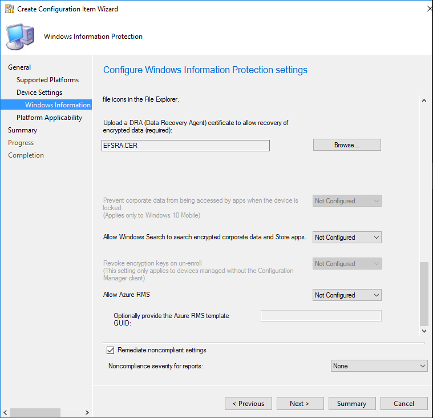Click the EFSRA.CER certificate field

coord(185,146)
